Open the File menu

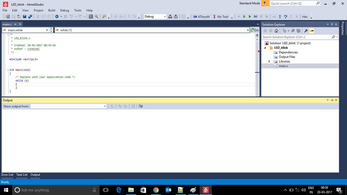[5, 10]
